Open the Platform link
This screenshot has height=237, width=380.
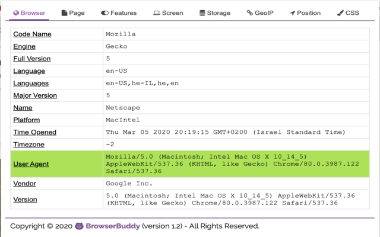[26, 120]
